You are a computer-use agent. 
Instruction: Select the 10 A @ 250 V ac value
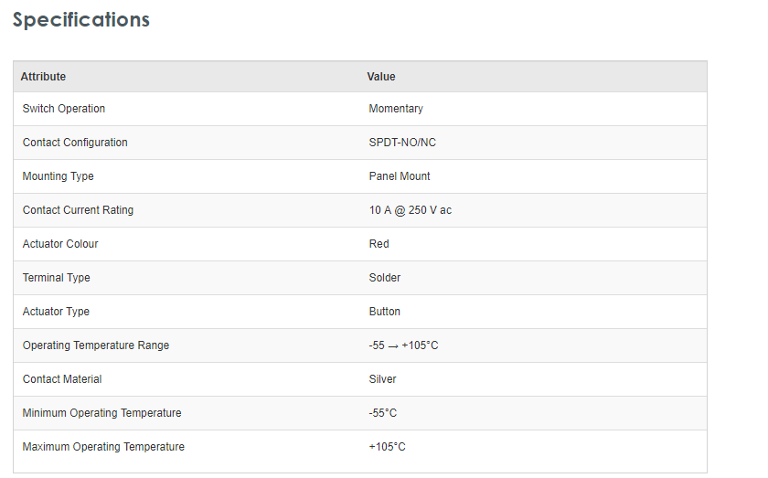pyautogui.click(x=410, y=210)
